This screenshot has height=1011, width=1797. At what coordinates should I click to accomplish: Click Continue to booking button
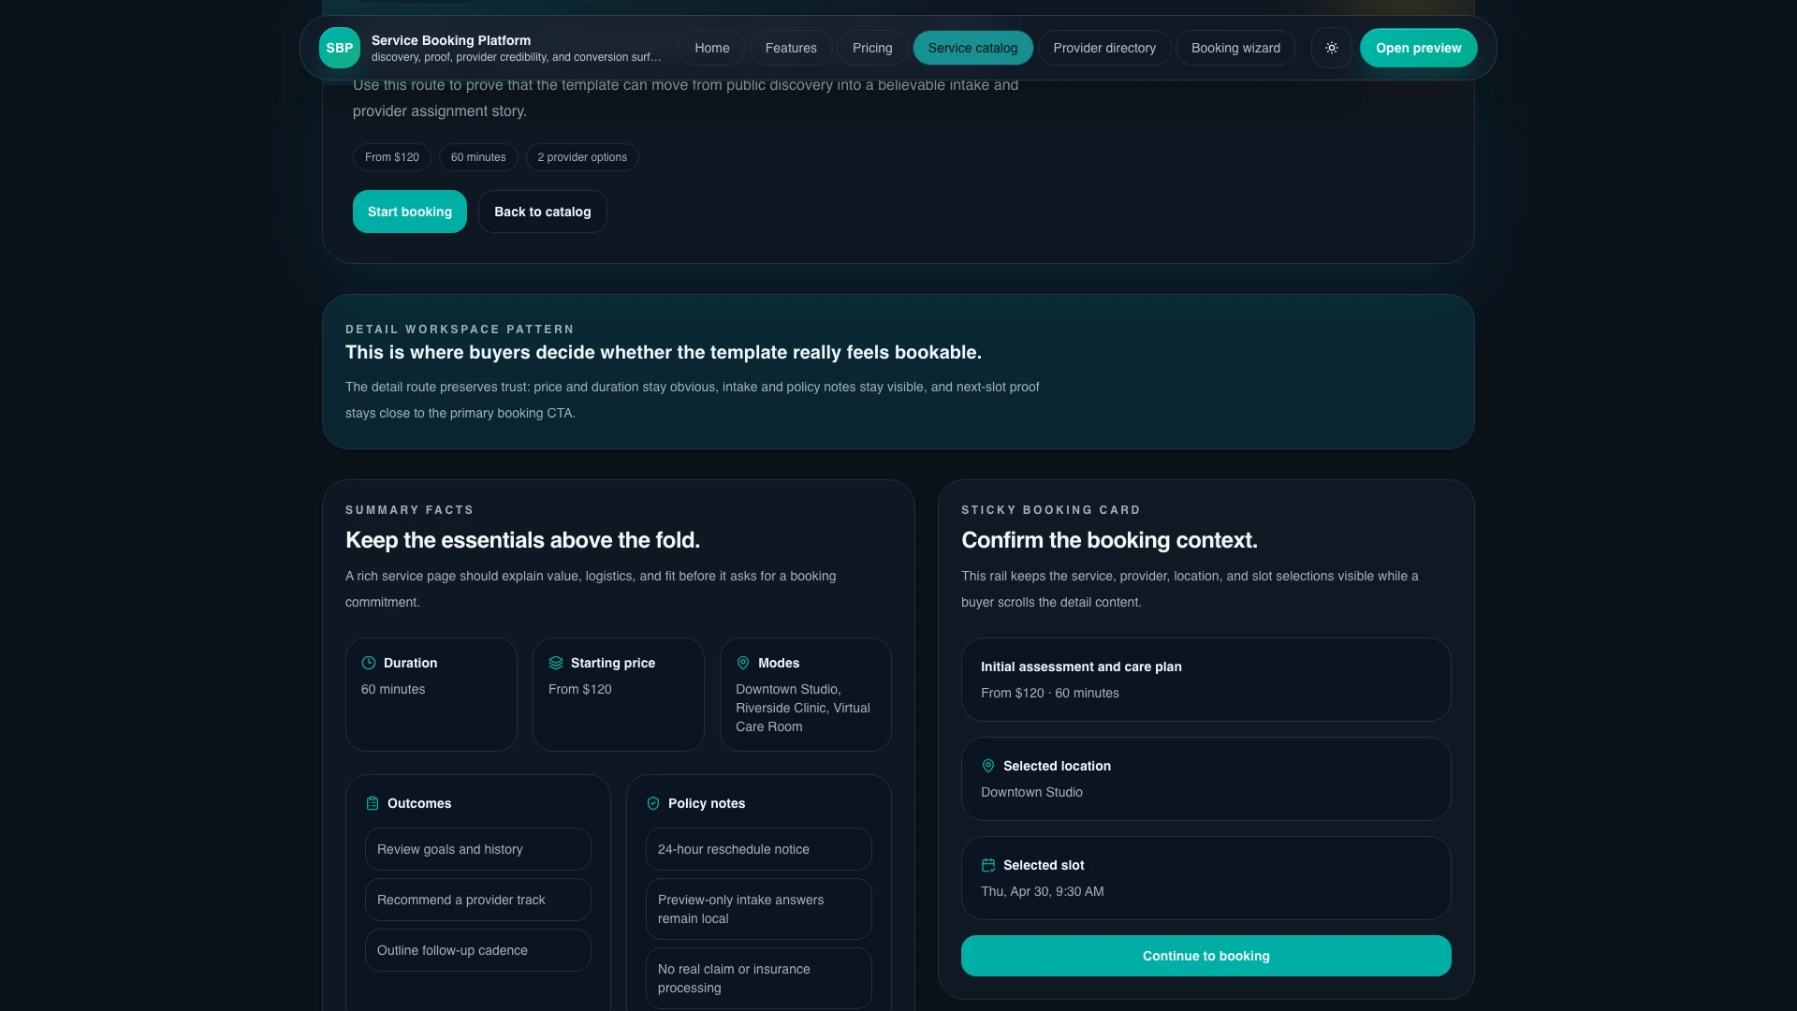[x=1205, y=956]
